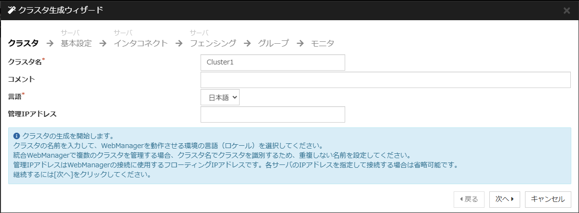The width and height of the screenshot is (579, 213).
Task: Click into the 管理IPアドレス input field
Action: point(272,114)
